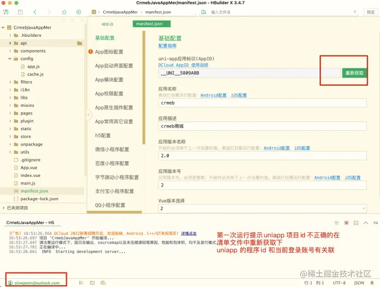The width and height of the screenshot is (380, 287).
Task: Click the 应用版本名称 field showing 2.0
Action: (x=262, y=156)
